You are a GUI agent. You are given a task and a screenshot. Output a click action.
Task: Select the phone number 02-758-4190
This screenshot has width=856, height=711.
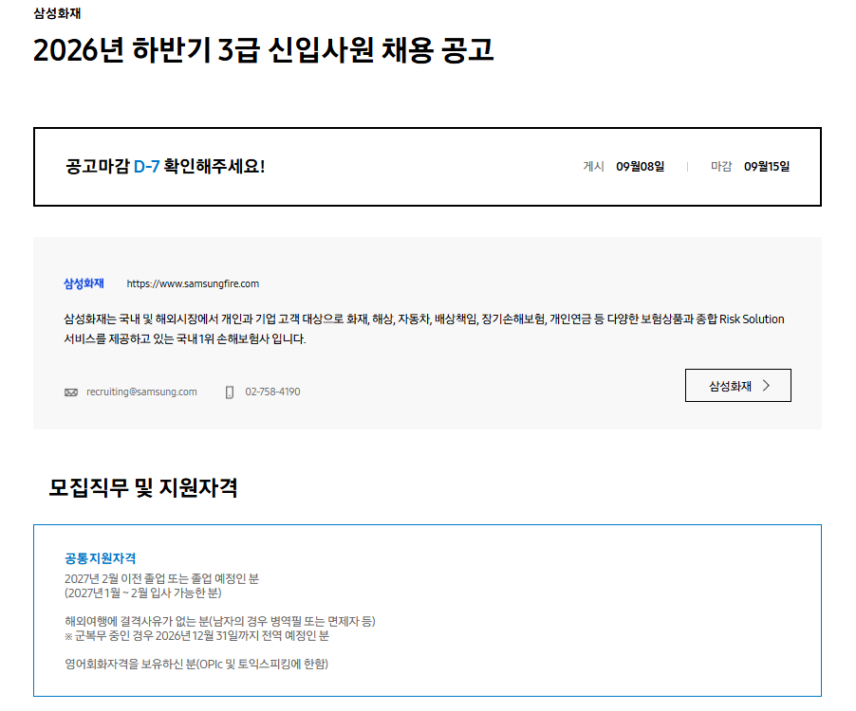[272, 392]
